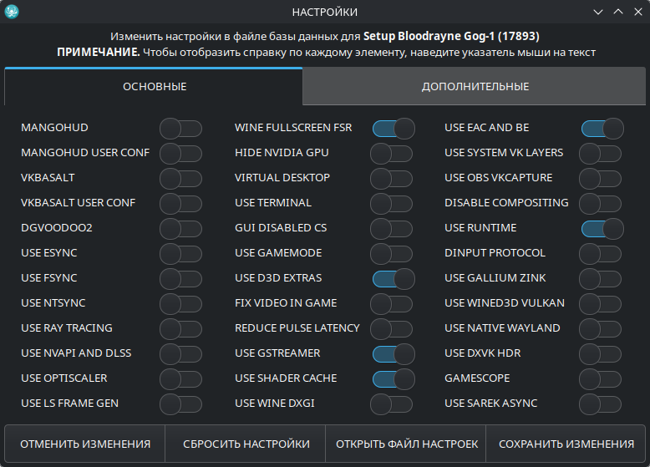The image size is (650, 467).
Task: Click СБРОСИТЬ НАСТРОЙКИ button
Action: point(246,444)
